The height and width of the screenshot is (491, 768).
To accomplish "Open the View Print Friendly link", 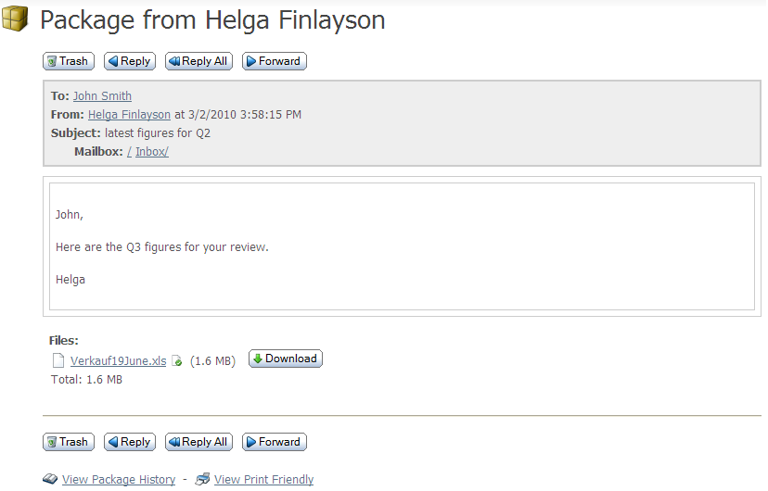I will [x=263, y=480].
